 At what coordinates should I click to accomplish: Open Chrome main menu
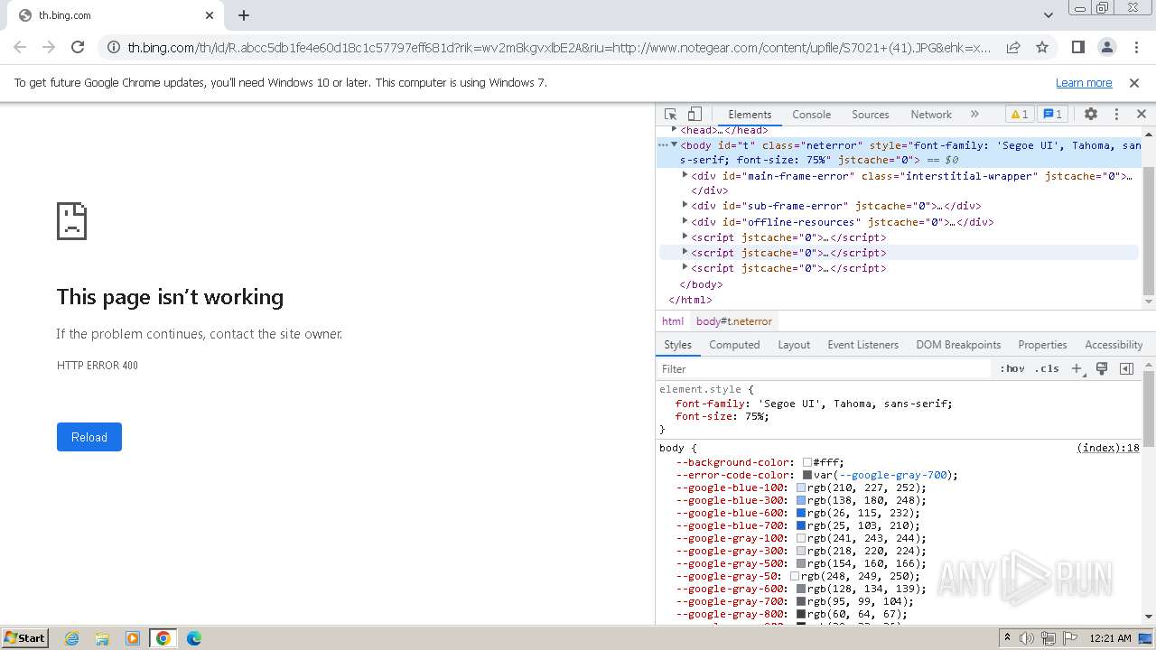click(1135, 47)
